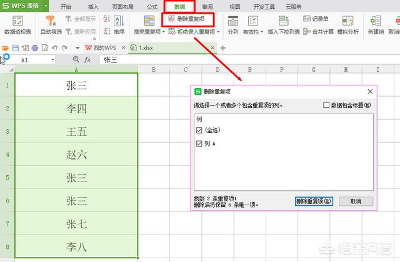Image resolution: width=400 pixels, height=262 pixels.
Task: Switch to the 开始 ribbon tab
Action: point(66,7)
